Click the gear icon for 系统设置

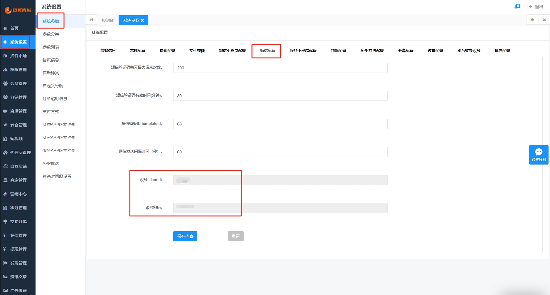(x=5, y=42)
